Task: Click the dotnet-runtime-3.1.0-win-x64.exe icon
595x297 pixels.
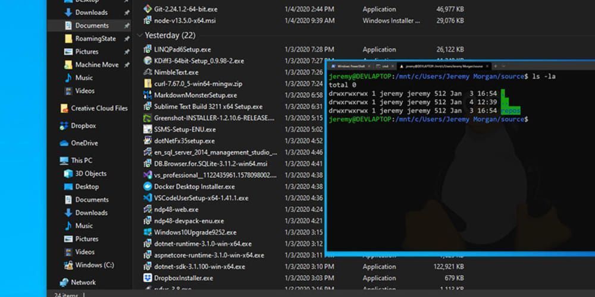Action: 148,244
